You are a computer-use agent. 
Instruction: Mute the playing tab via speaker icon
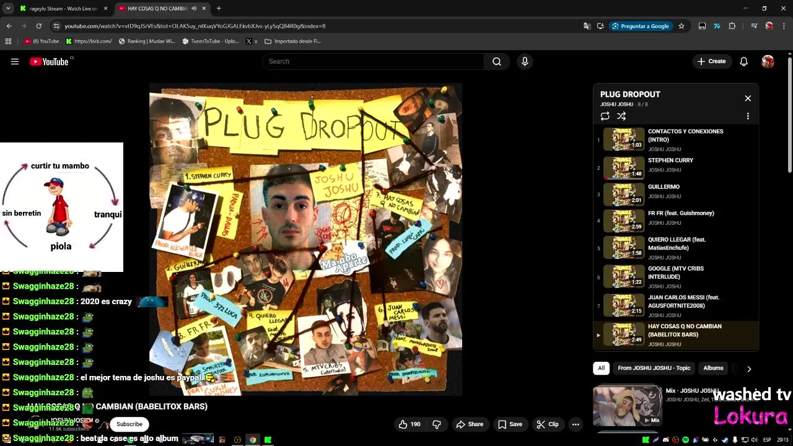point(194,9)
